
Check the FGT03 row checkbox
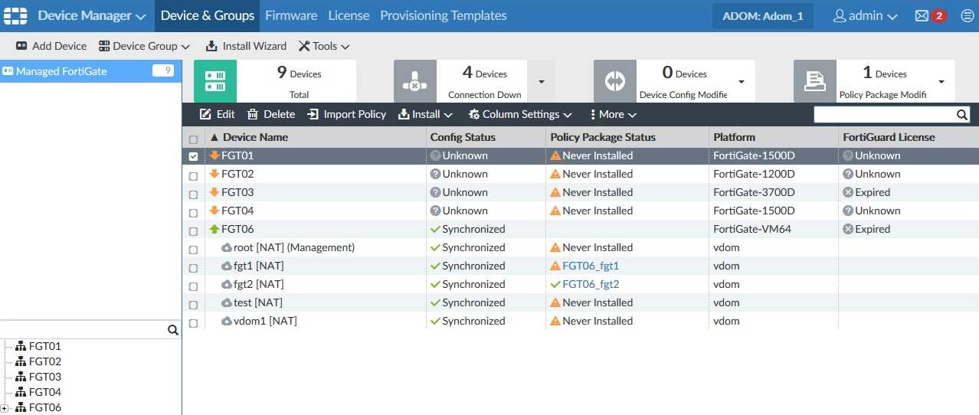[x=193, y=194]
